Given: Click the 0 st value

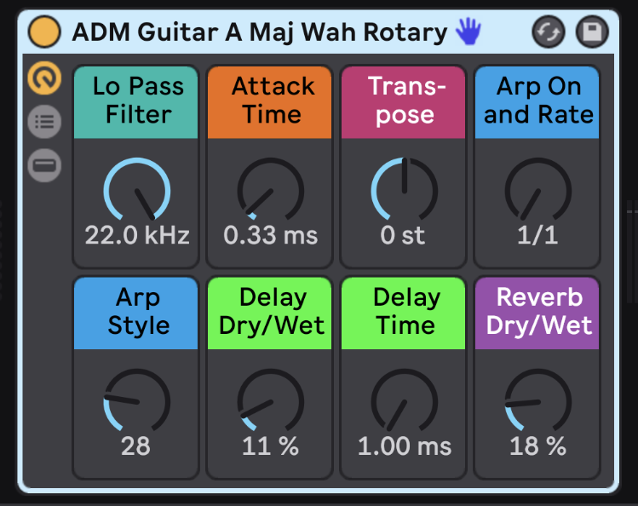Looking at the screenshot, I should click(403, 235).
